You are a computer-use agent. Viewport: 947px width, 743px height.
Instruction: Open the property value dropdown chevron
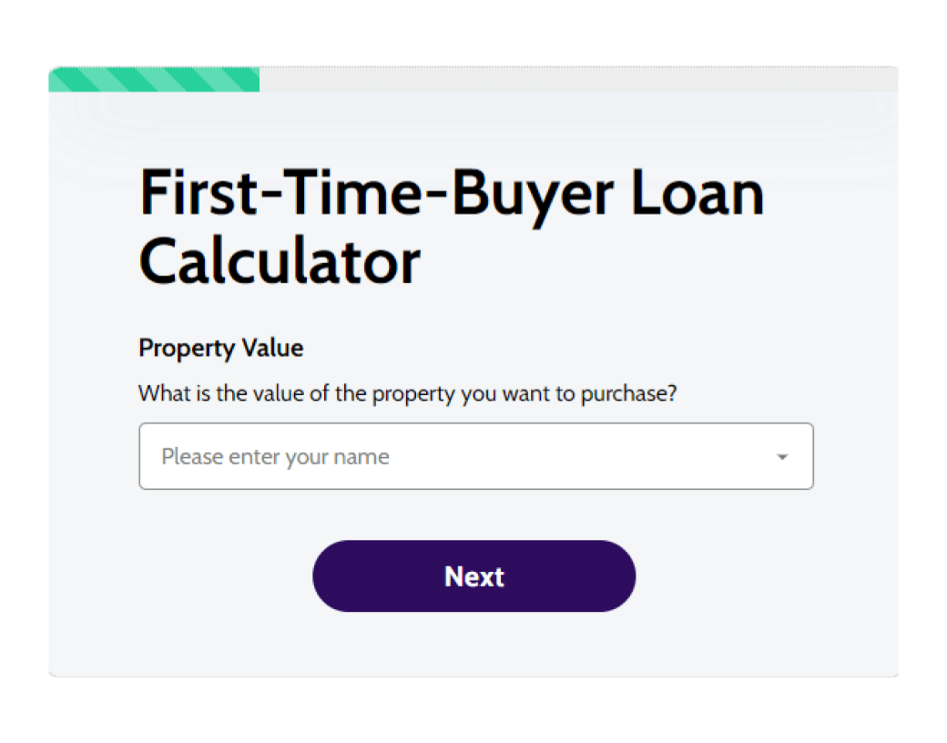click(x=782, y=456)
